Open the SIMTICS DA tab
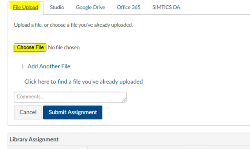Viewport: 250px width, 149px height. click(166, 7)
